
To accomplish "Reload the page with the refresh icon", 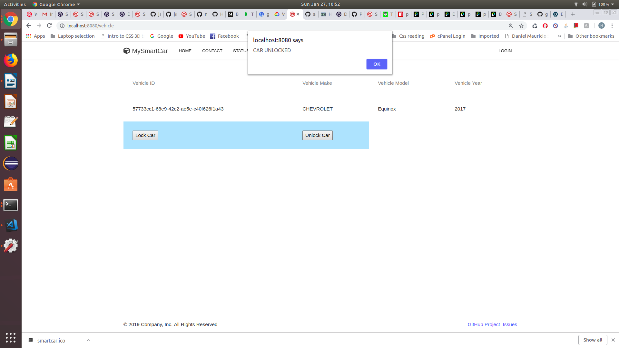I will pyautogui.click(x=49, y=25).
